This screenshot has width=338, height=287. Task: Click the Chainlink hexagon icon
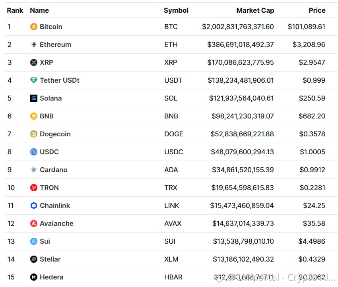coord(34,206)
